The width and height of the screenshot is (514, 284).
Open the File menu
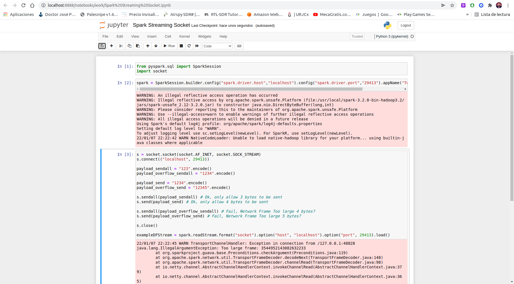pyautogui.click(x=105, y=36)
